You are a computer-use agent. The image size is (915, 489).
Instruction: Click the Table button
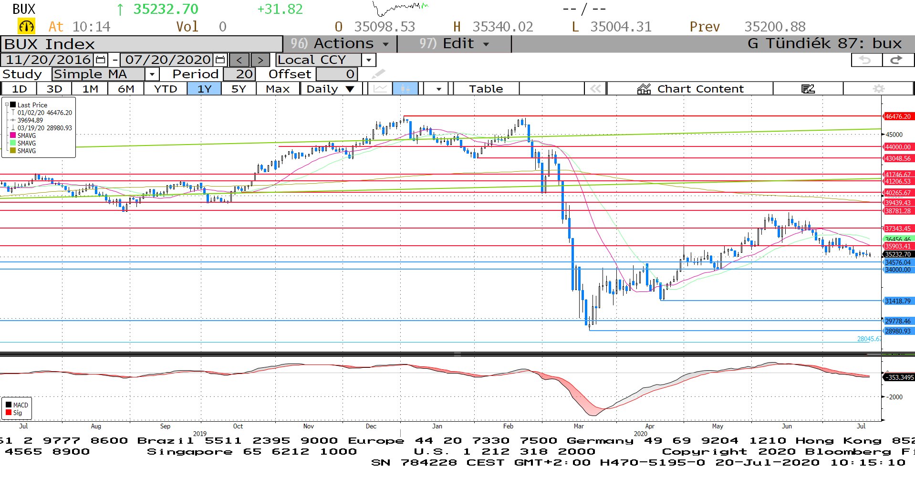coord(486,89)
